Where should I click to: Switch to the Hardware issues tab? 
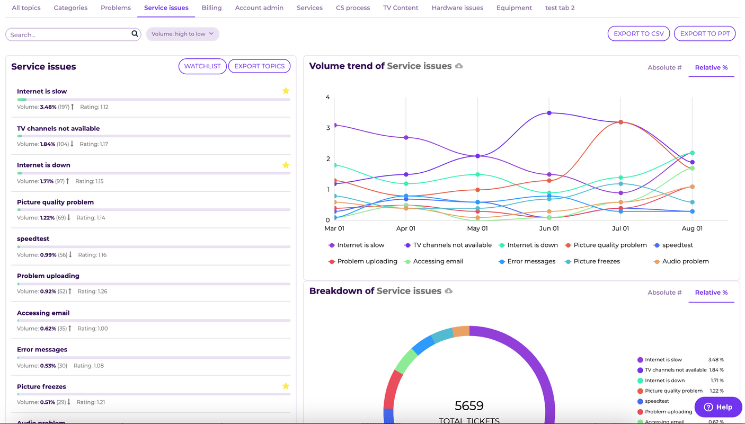pyautogui.click(x=457, y=8)
